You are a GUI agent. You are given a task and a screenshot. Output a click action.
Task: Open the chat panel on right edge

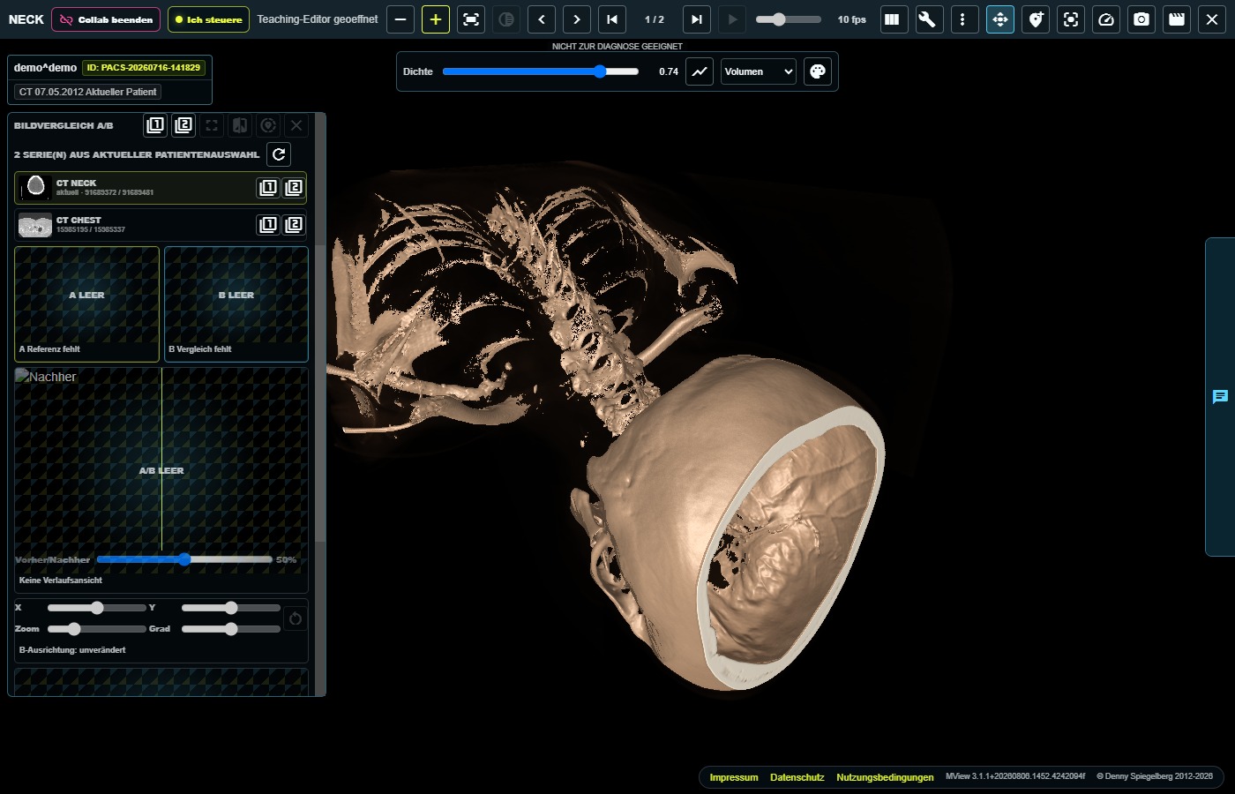tap(1220, 397)
